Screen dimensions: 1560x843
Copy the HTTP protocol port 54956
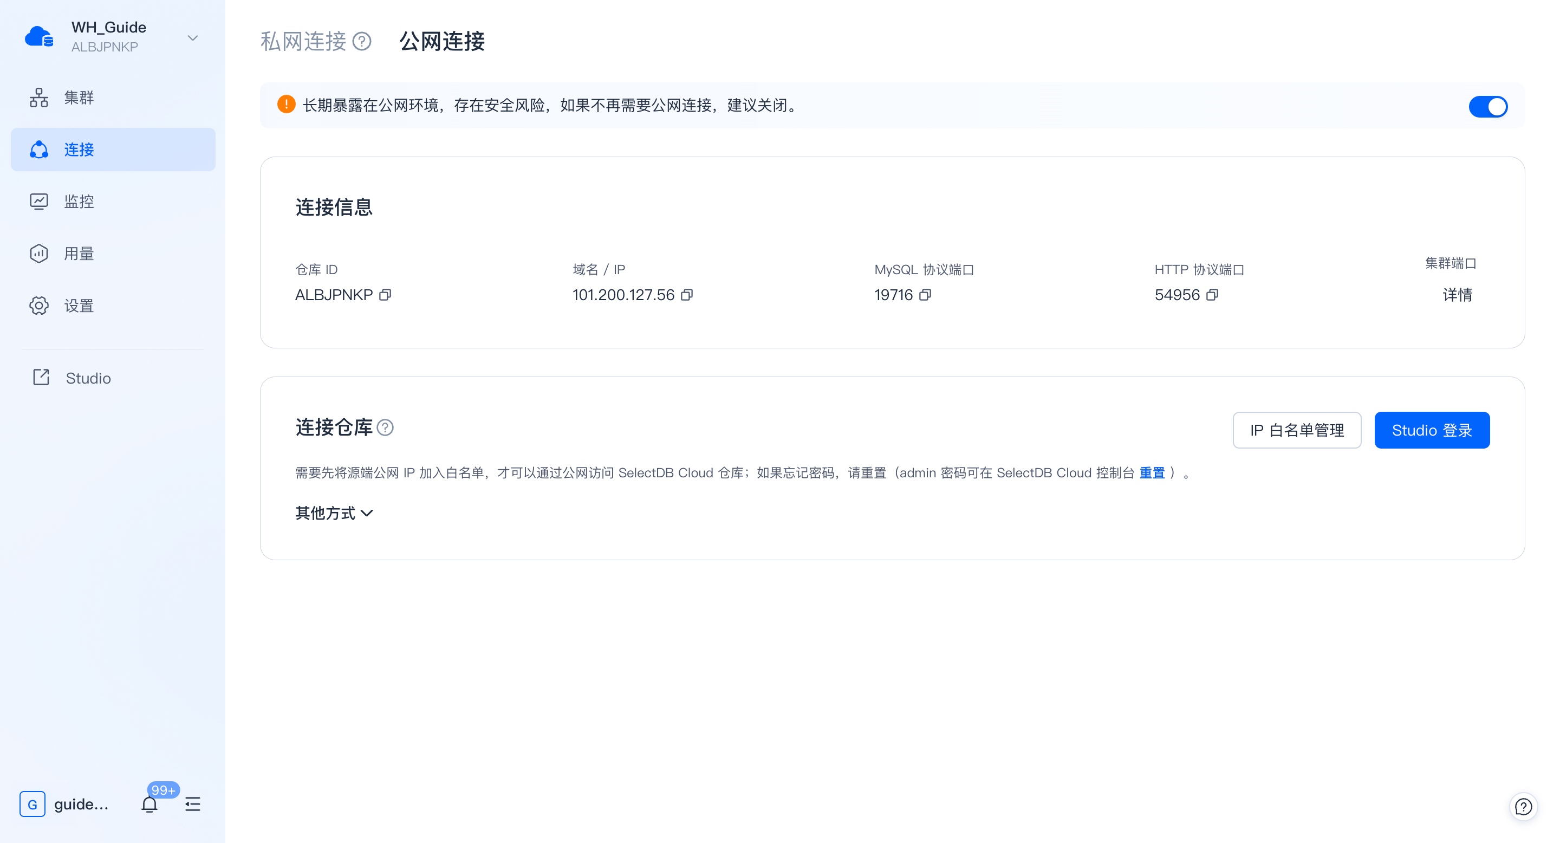1212,295
